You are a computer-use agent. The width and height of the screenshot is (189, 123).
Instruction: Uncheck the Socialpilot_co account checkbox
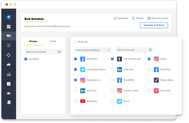click(x=75, y=80)
